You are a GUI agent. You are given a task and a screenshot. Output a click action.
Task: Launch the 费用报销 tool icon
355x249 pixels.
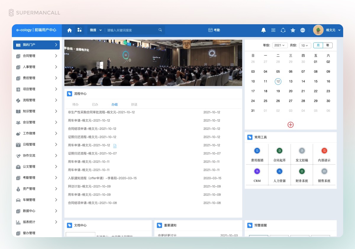click(257, 151)
